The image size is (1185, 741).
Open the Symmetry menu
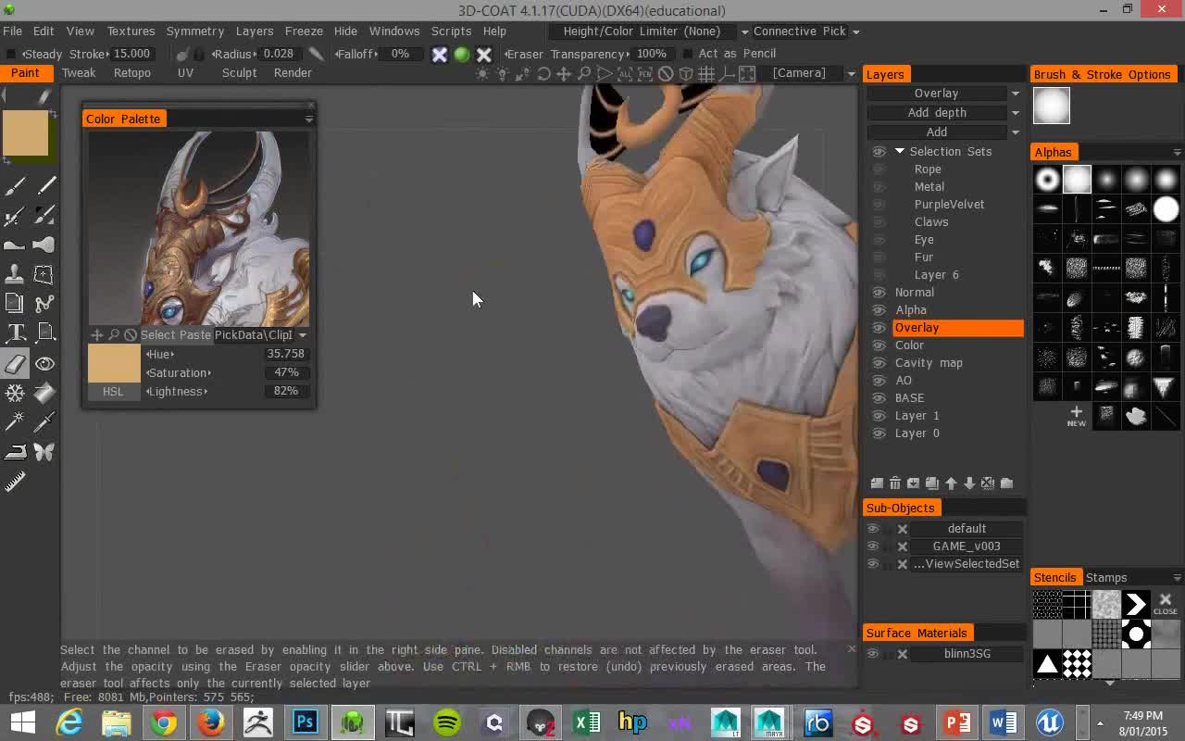click(x=194, y=31)
